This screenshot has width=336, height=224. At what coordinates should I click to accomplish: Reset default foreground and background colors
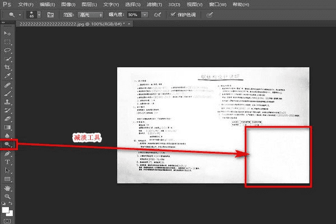[x=3, y=203]
